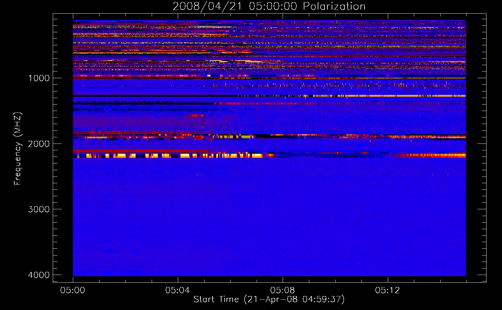
Task: Click the '3000' frequency tick label
Action: [x=39, y=209]
